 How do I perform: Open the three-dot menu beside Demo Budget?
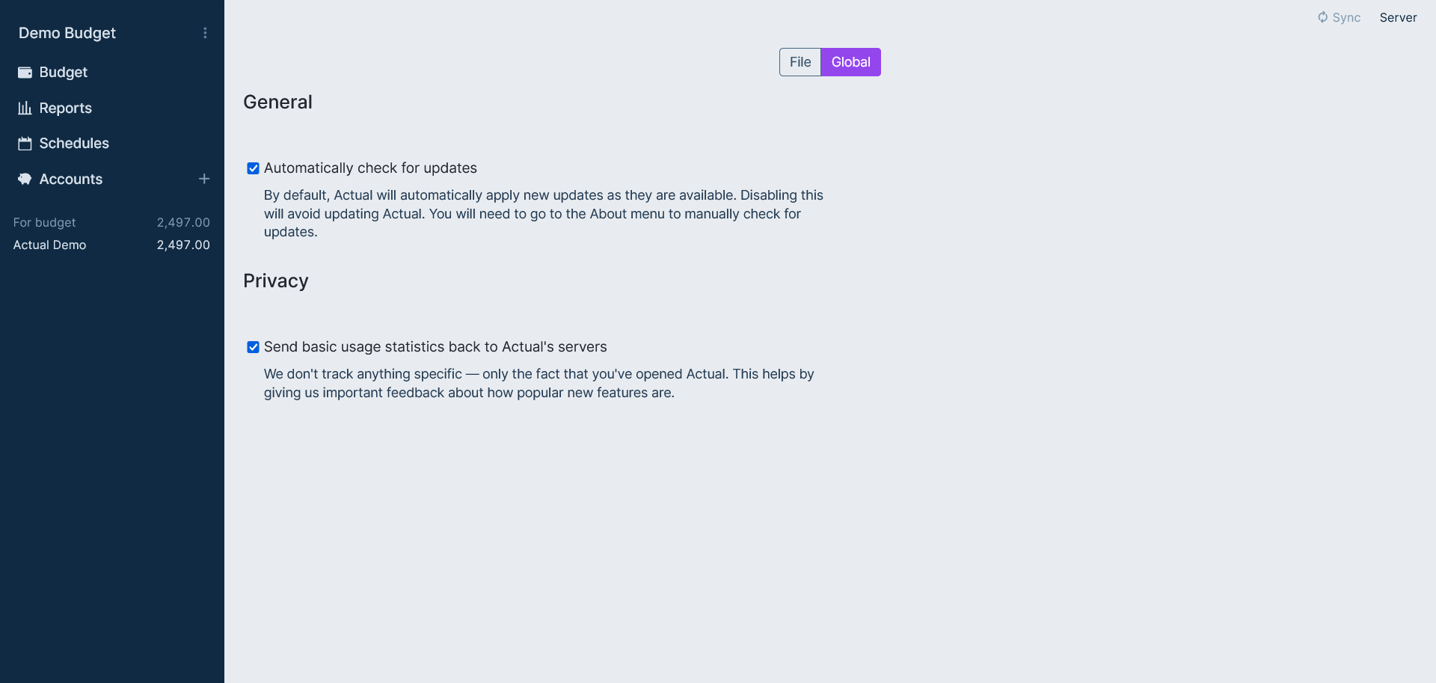click(x=205, y=33)
